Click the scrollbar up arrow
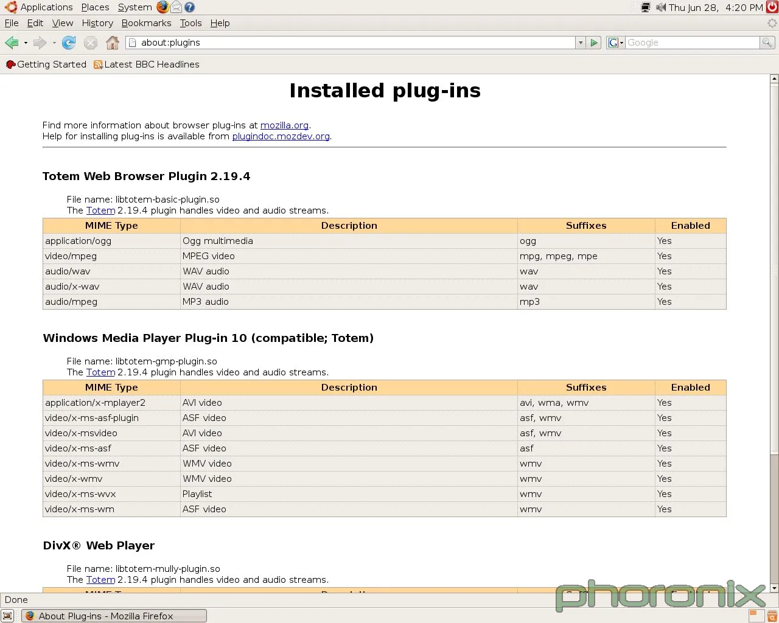779x623 pixels. 774,78
